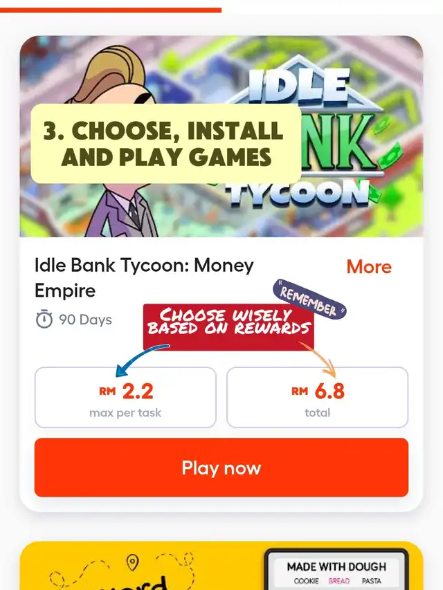Viewport: 443px width, 590px height.
Task: Tap the Choose, install and play games caption
Action: tap(165, 144)
